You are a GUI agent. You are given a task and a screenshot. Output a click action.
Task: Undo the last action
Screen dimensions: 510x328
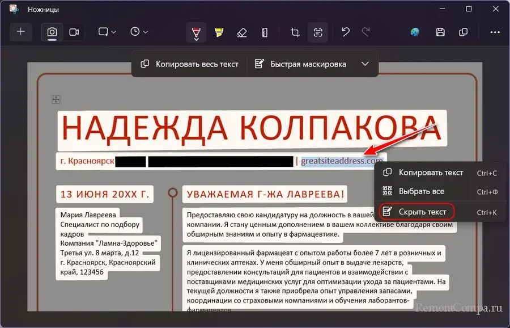point(345,32)
